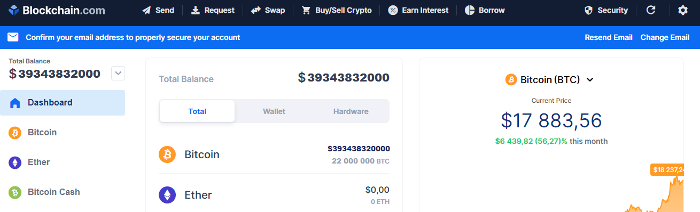The width and height of the screenshot is (700, 212).
Task: Open the Swap arrows icon
Action: tap(256, 10)
